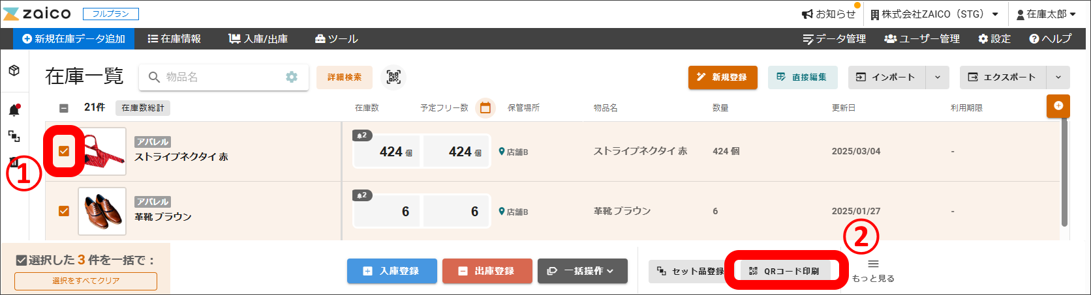Open search settings gear in search box
The height and width of the screenshot is (295, 1091).
tap(292, 77)
